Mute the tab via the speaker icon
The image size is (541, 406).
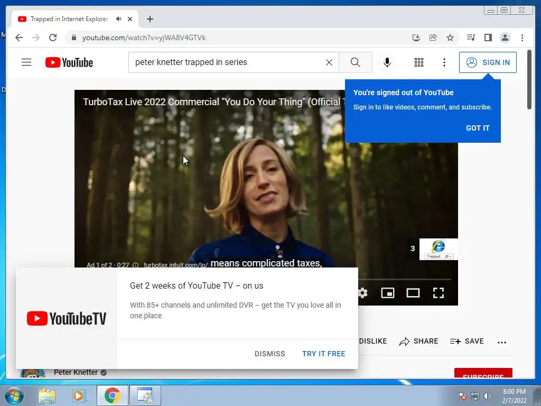[119, 19]
